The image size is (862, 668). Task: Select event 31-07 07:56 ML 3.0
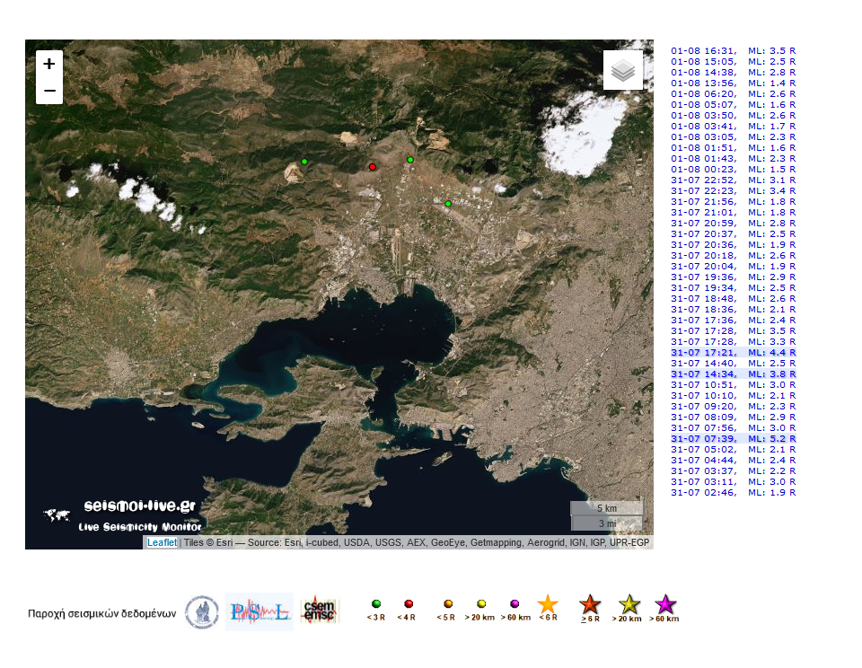[734, 427]
